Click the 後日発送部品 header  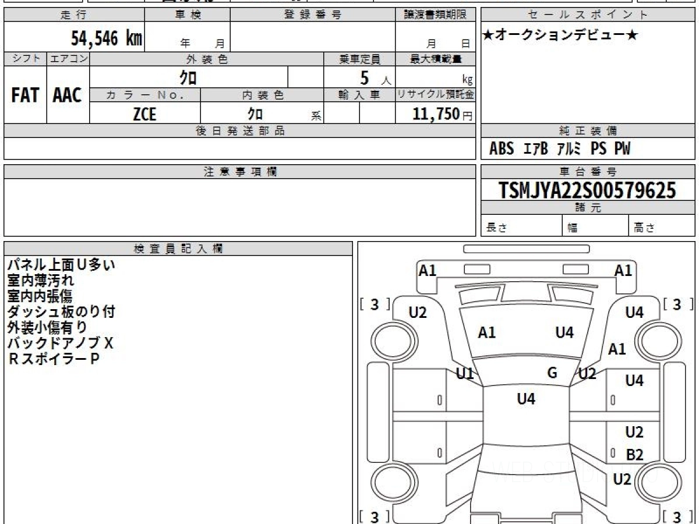(x=240, y=131)
